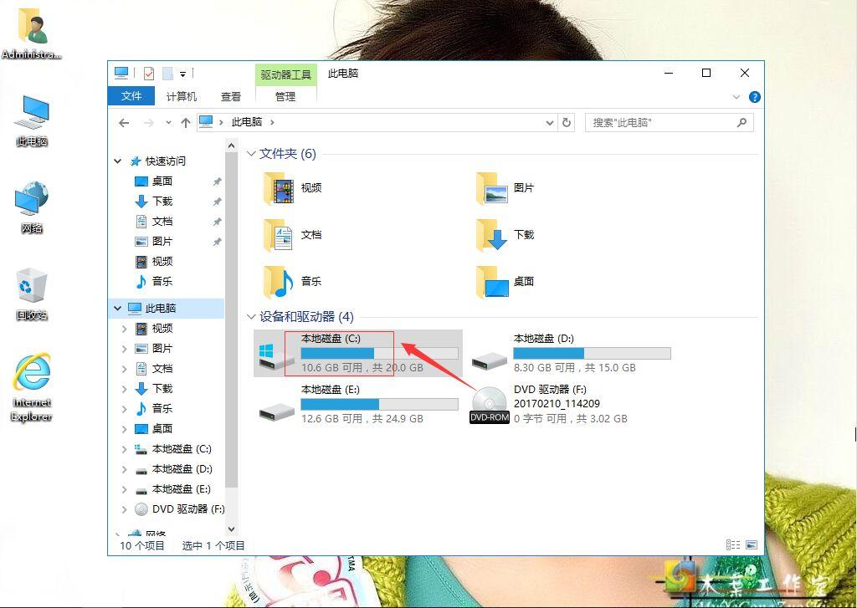Select 桌面 under quick access
Image resolution: width=857 pixels, height=608 pixels.
point(163,181)
